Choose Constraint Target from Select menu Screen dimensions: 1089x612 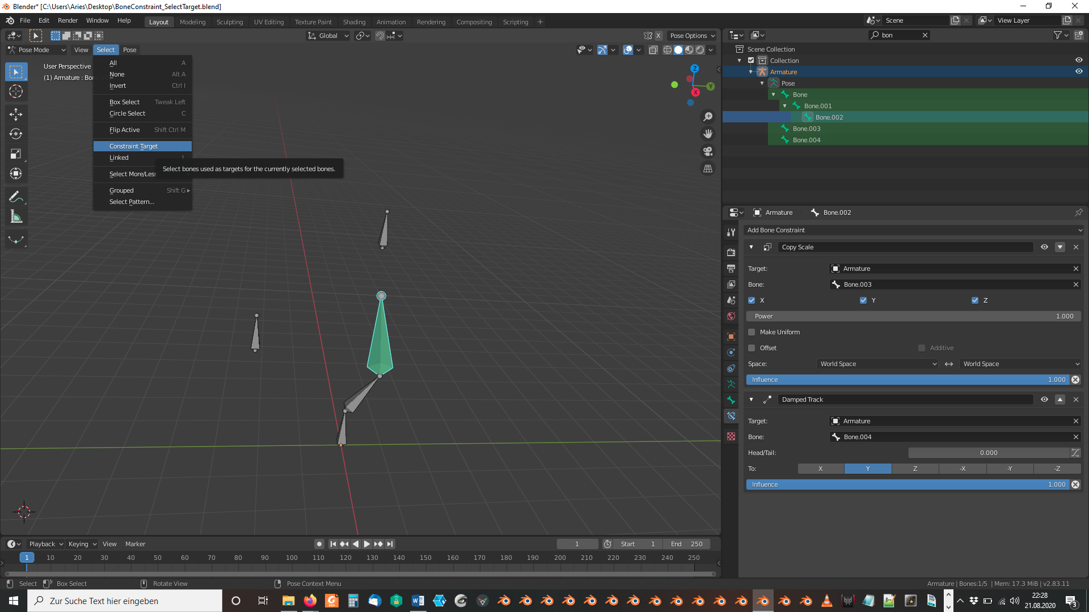(134, 146)
